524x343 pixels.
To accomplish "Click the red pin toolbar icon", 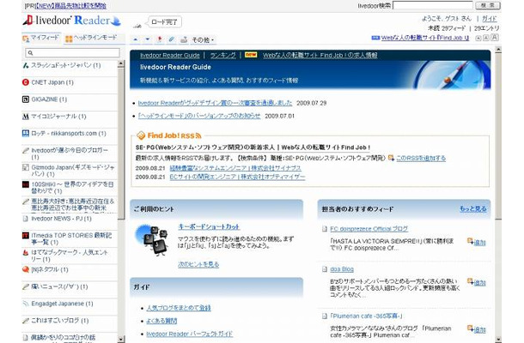I will [160, 39].
